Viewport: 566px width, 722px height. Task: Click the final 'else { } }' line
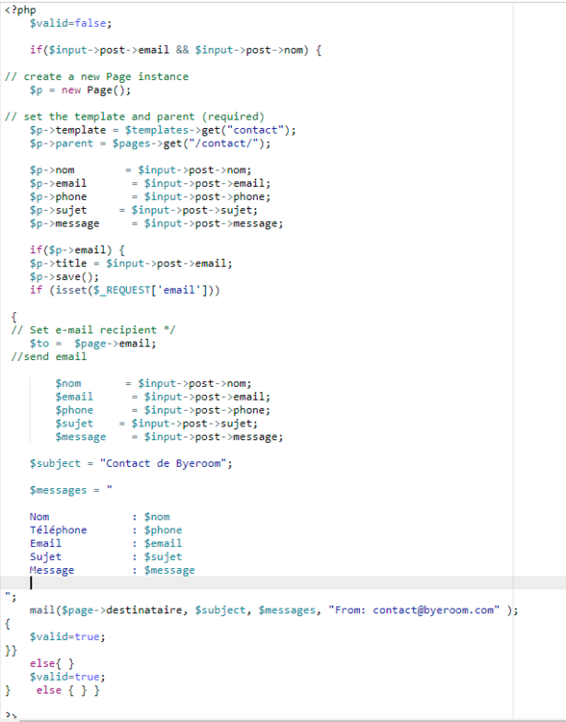(67, 690)
